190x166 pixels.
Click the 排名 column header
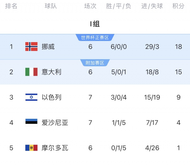click(11, 6)
